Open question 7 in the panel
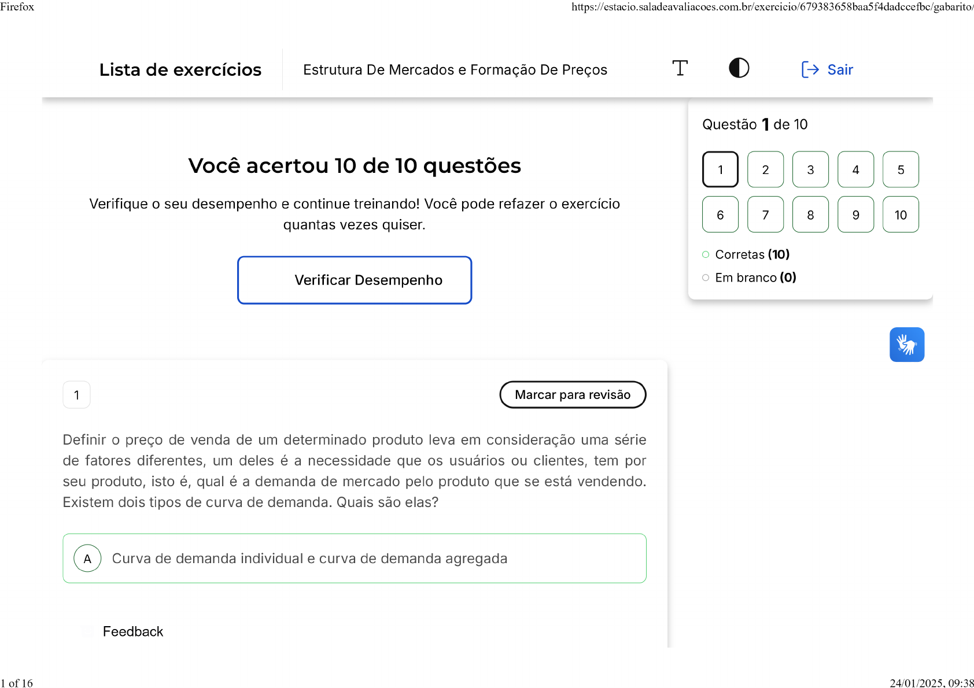This screenshot has width=974, height=688. coord(765,214)
